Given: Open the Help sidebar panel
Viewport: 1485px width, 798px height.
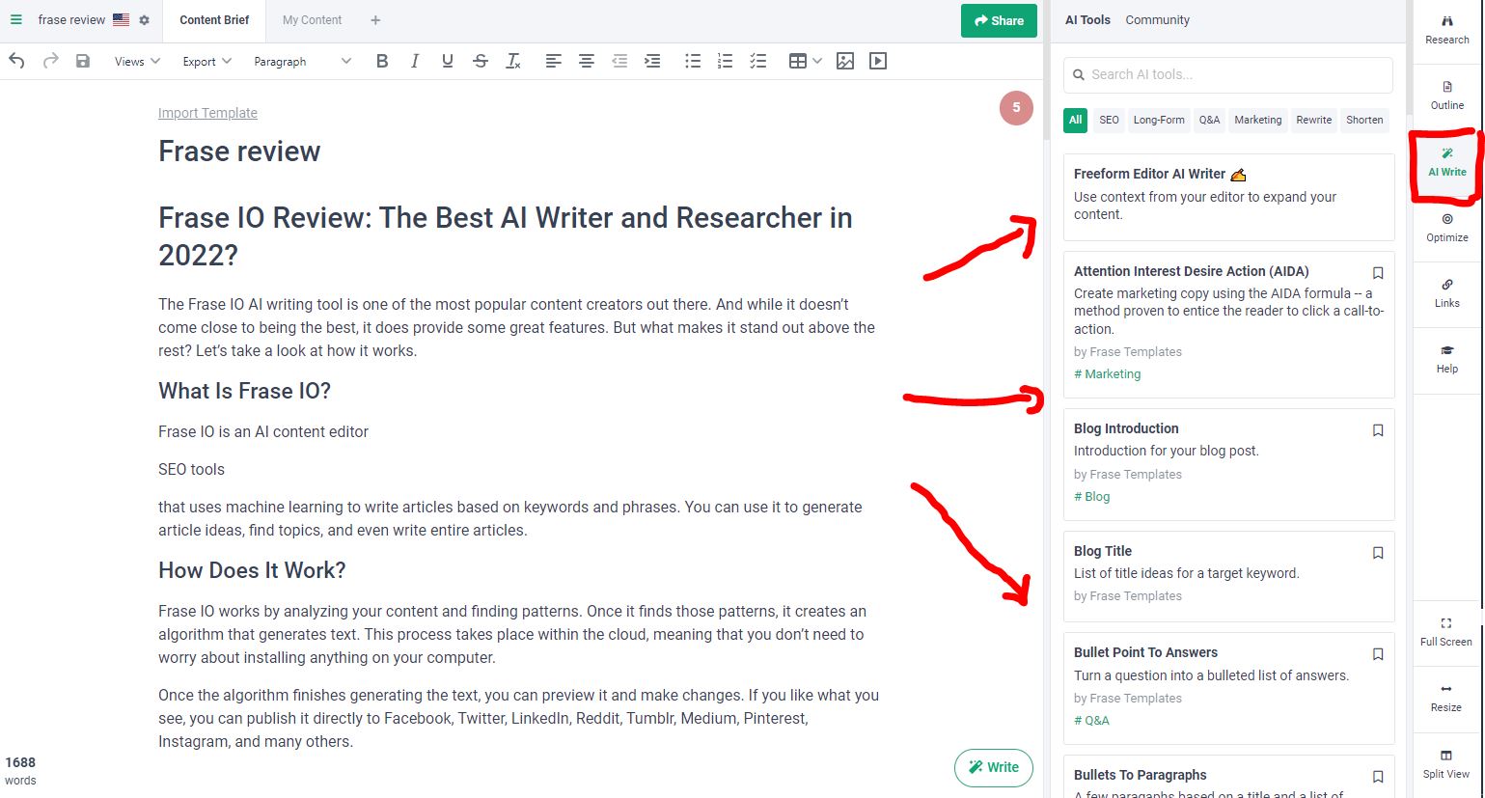Looking at the screenshot, I should [x=1447, y=359].
